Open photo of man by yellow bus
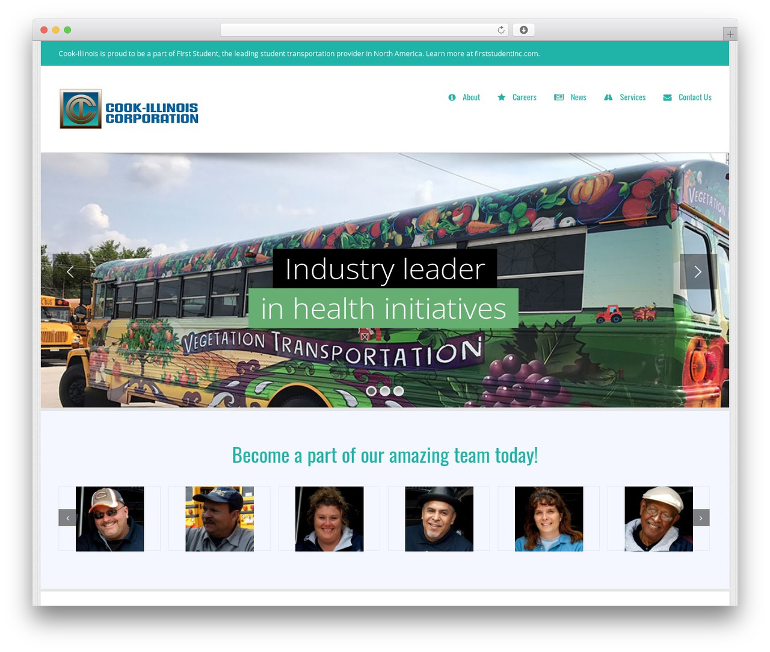 pos(220,518)
